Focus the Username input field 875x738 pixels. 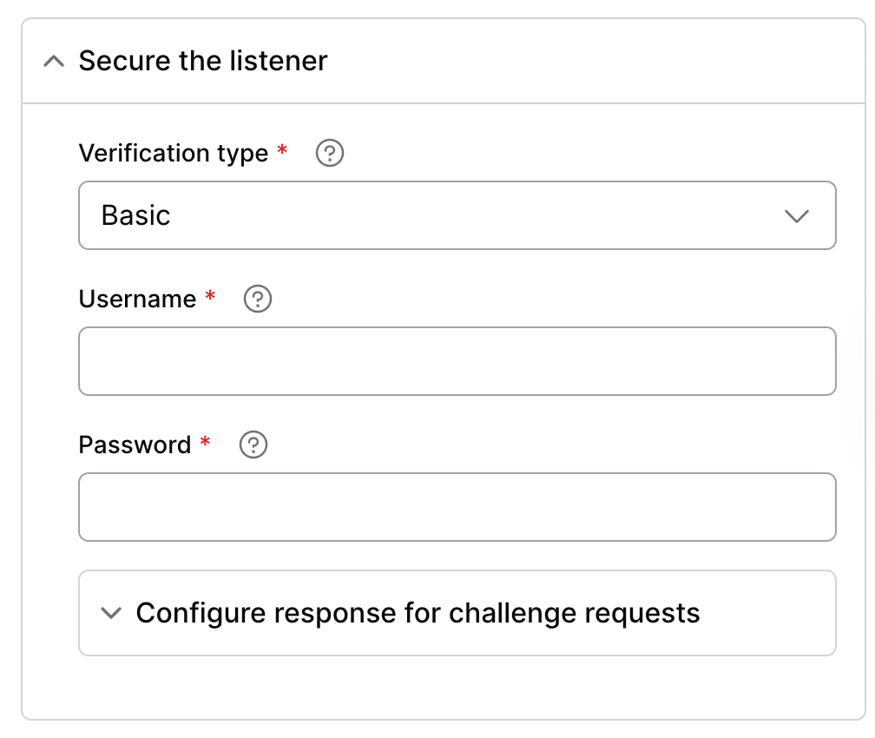pos(457,361)
